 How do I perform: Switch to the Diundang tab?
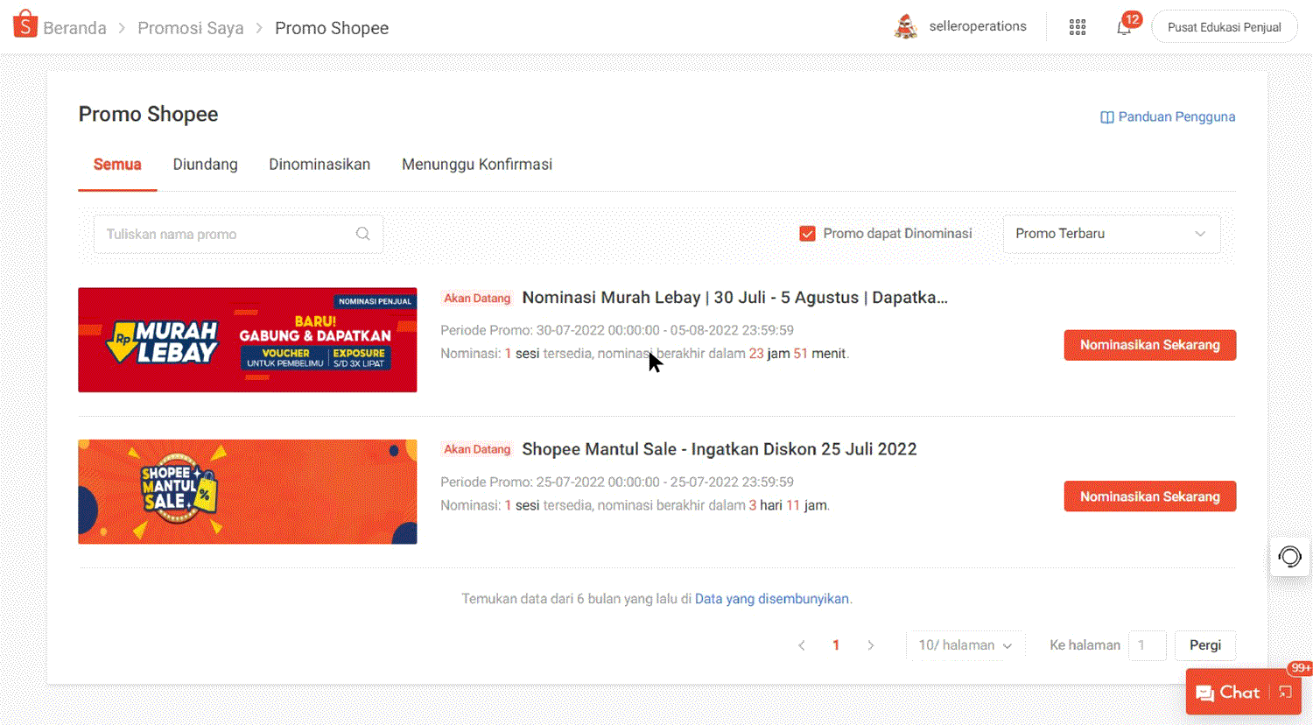205,164
